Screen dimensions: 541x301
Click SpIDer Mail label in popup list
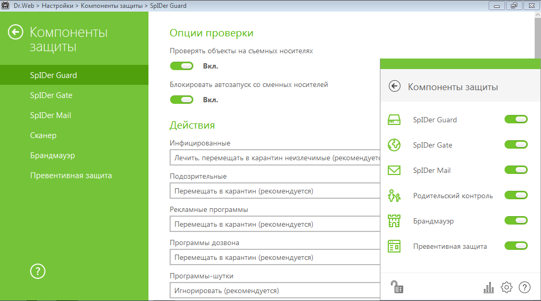point(432,170)
